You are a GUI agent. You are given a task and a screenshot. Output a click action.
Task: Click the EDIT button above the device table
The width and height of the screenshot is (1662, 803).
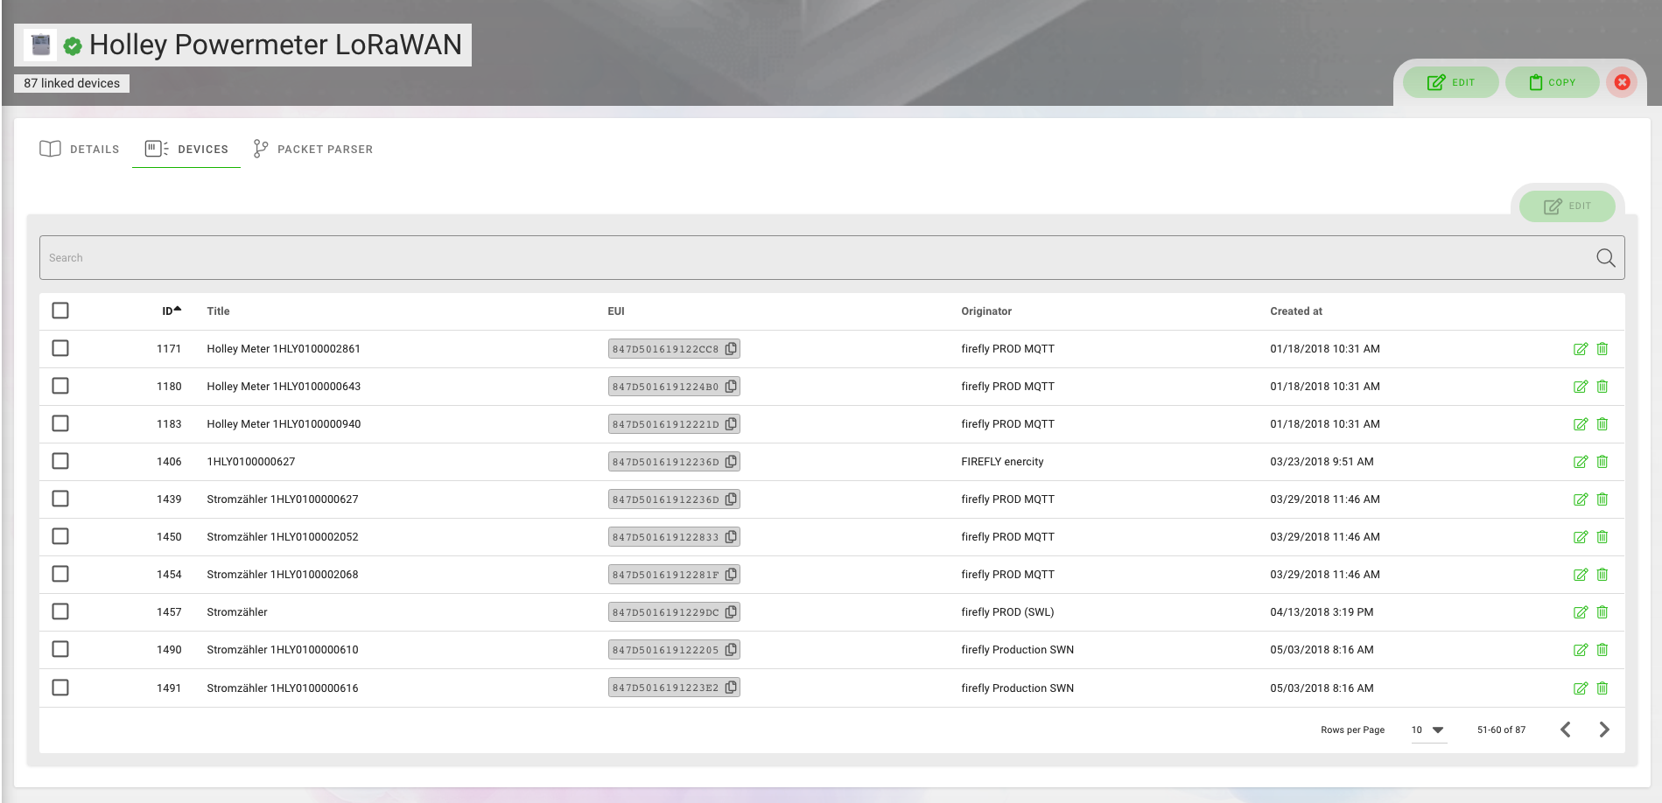tap(1567, 206)
